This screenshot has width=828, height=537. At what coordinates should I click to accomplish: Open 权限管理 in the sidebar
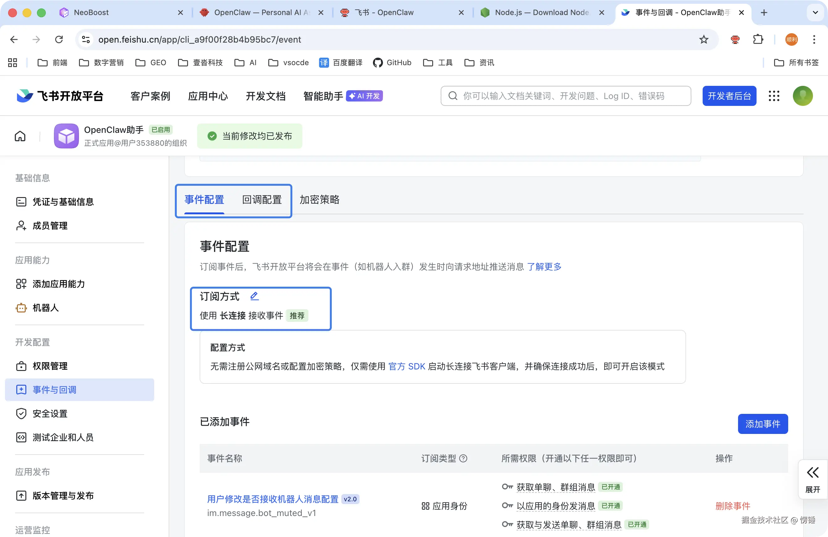(x=50, y=366)
